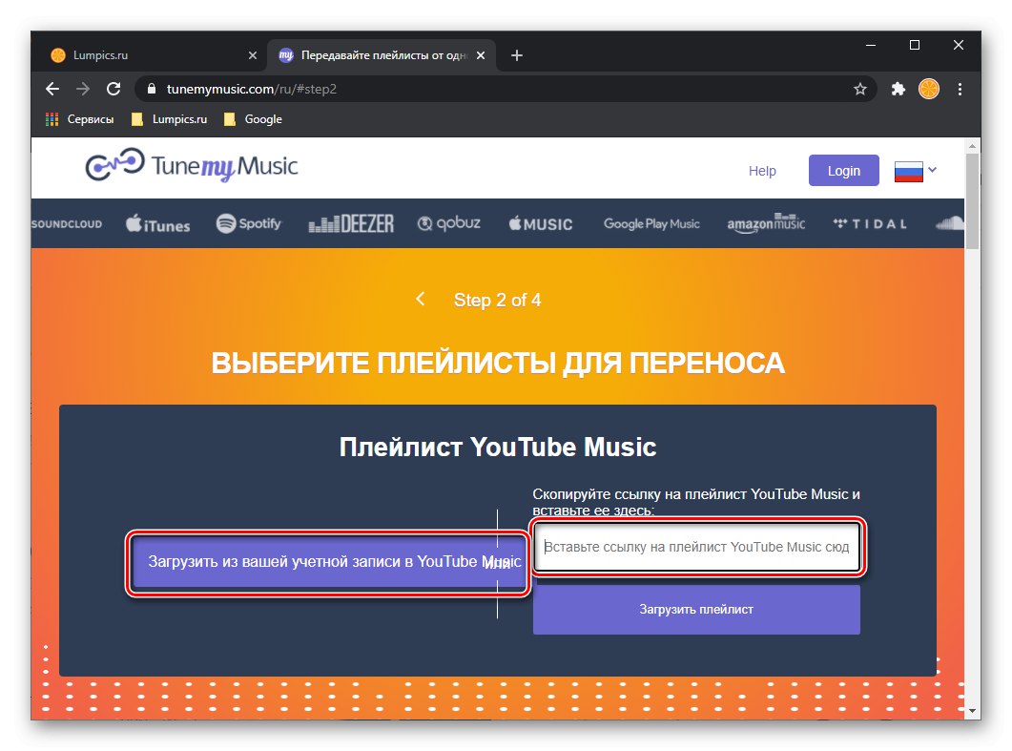Open the Russian flag language dropdown
Image resolution: width=1012 pixels, height=751 pixels.
click(x=916, y=171)
